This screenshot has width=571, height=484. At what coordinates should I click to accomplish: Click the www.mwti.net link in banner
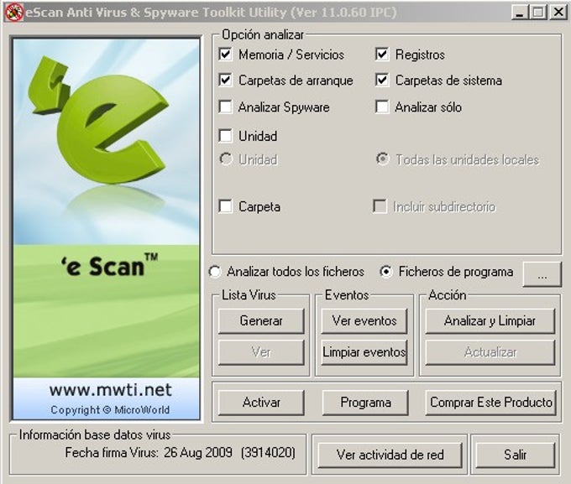point(110,390)
